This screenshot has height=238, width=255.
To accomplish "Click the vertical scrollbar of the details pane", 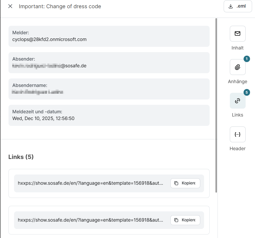I will [x=216, y=105].
